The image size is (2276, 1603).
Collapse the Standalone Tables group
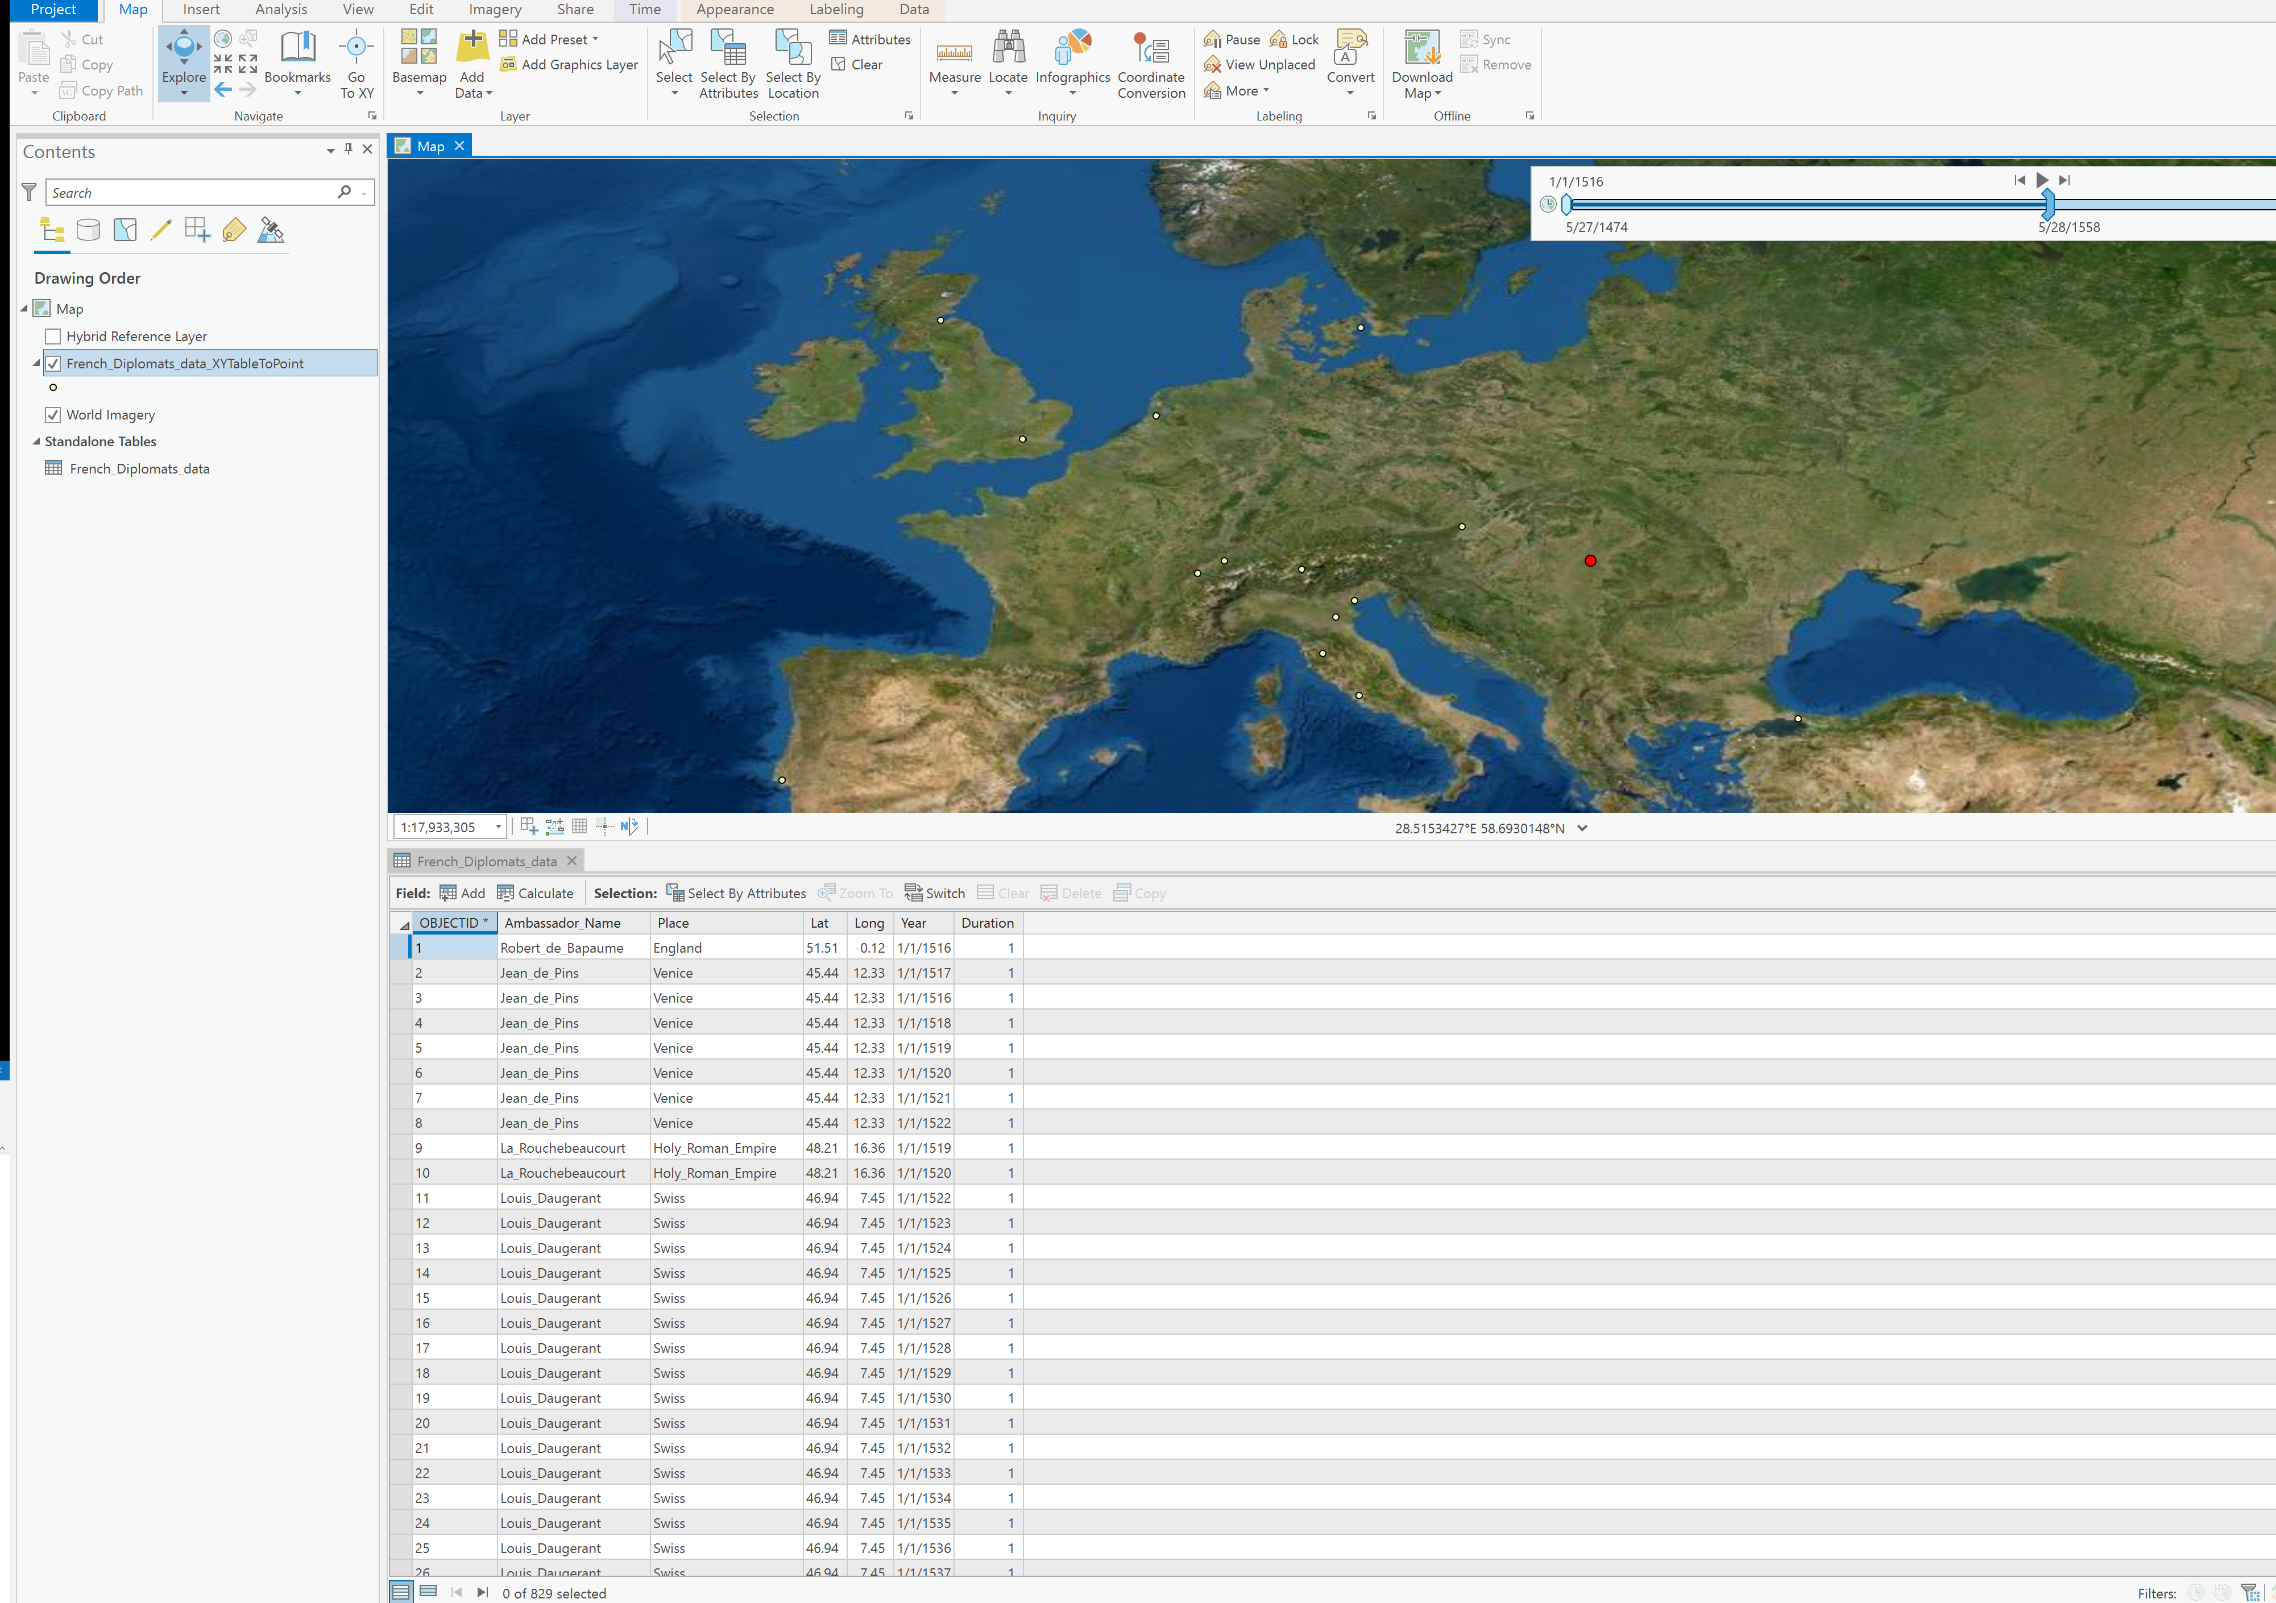[37, 442]
